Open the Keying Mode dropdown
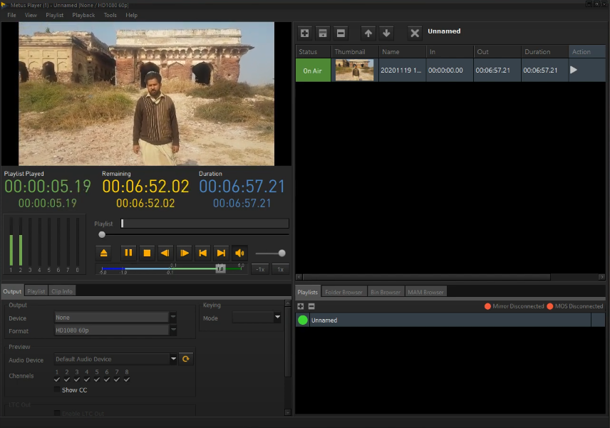This screenshot has height=428, width=610. pyautogui.click(x=277, y=317)
